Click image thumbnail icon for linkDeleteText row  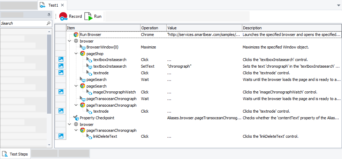click(61, 136)
